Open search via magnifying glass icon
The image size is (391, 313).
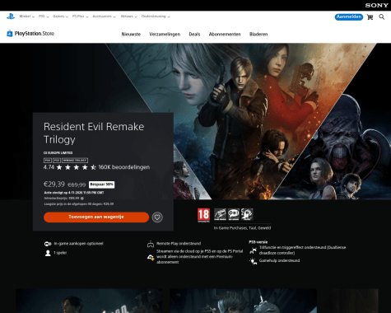pyautogui.click(x=382, y=17)
